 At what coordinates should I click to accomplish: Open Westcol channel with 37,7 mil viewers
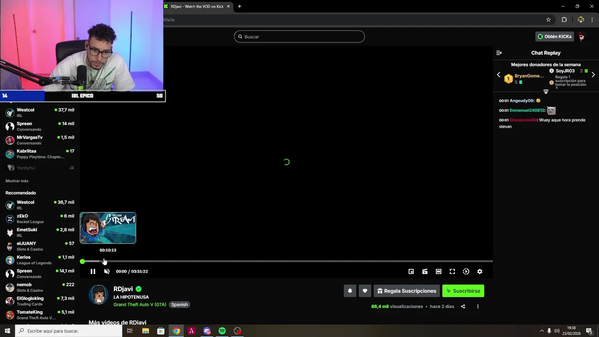coord(40,112)
